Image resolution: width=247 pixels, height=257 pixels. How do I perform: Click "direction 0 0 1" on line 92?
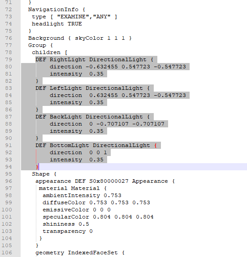78,152
